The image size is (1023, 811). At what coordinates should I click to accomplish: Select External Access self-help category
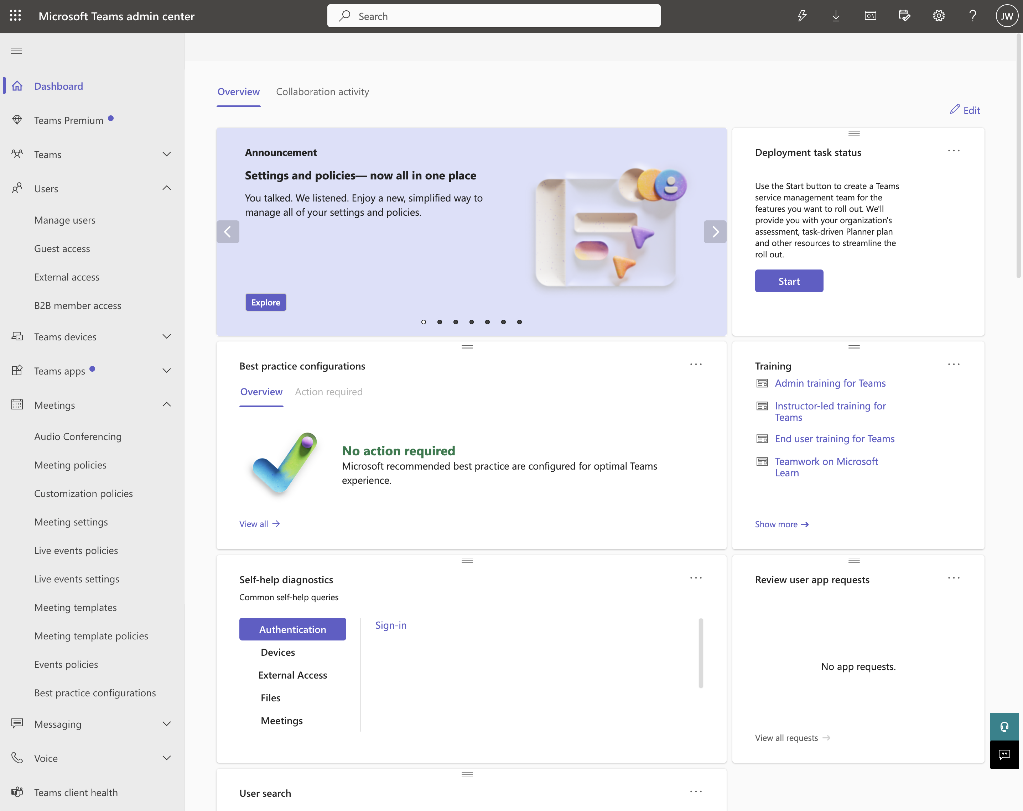coord(293,675)
